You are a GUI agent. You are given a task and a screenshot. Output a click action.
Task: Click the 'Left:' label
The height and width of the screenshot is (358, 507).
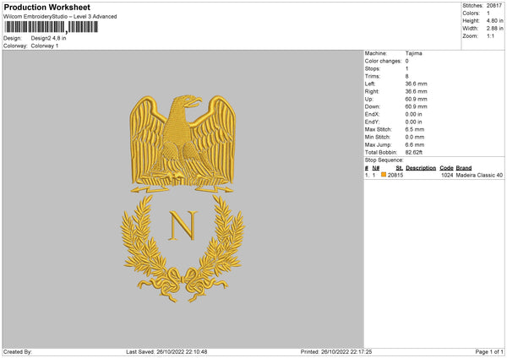(x=370, y=84)
